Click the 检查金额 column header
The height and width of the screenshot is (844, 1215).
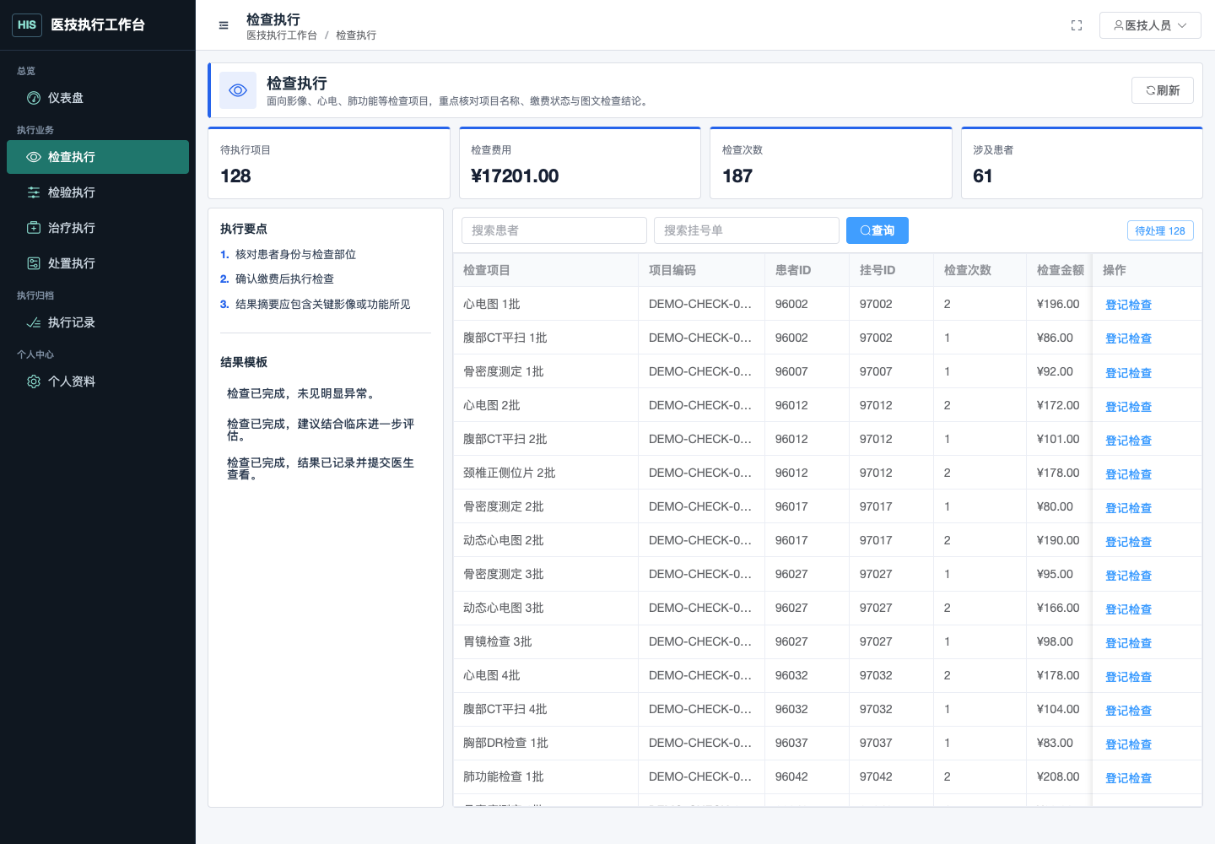tap(1061, 270)
